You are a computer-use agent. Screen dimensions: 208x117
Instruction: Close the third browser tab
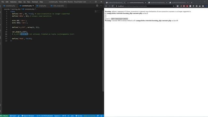[x=167, y=3]
